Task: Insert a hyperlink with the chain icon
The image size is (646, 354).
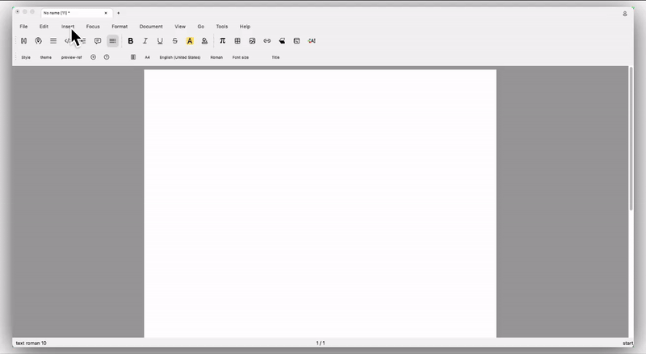Action: pyautogui.click(x=267, y=41)
